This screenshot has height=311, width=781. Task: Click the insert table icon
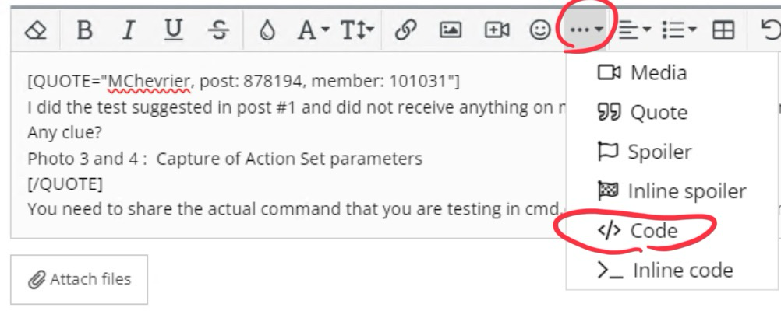724,30
